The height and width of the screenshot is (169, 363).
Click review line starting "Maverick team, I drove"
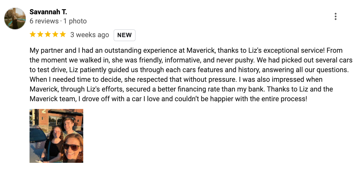[x=168, y=99]
